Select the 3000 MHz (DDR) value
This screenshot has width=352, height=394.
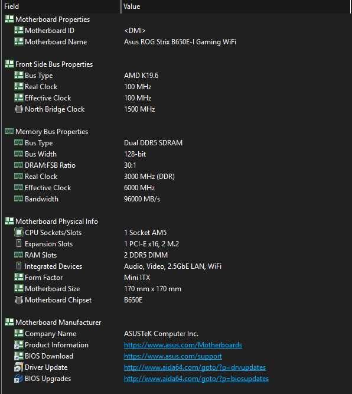coord(149,177)
